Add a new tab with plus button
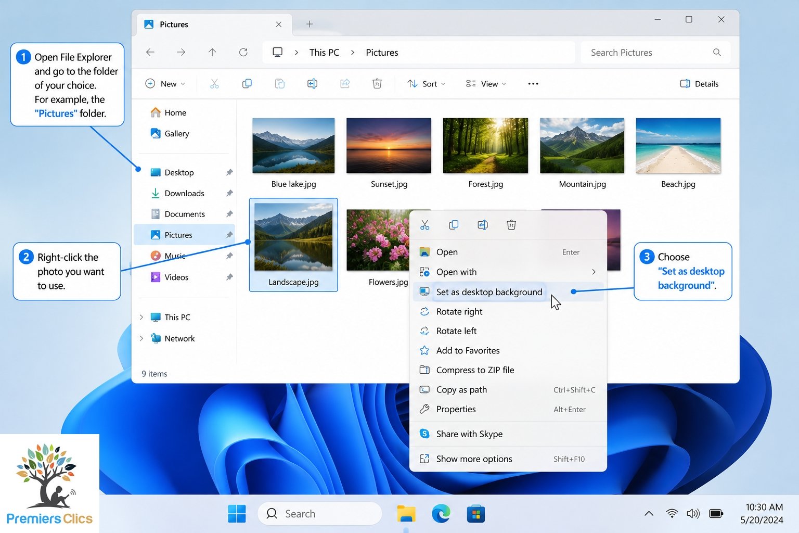The height and width of the screenshot is (533, 799). click(310, 24)
